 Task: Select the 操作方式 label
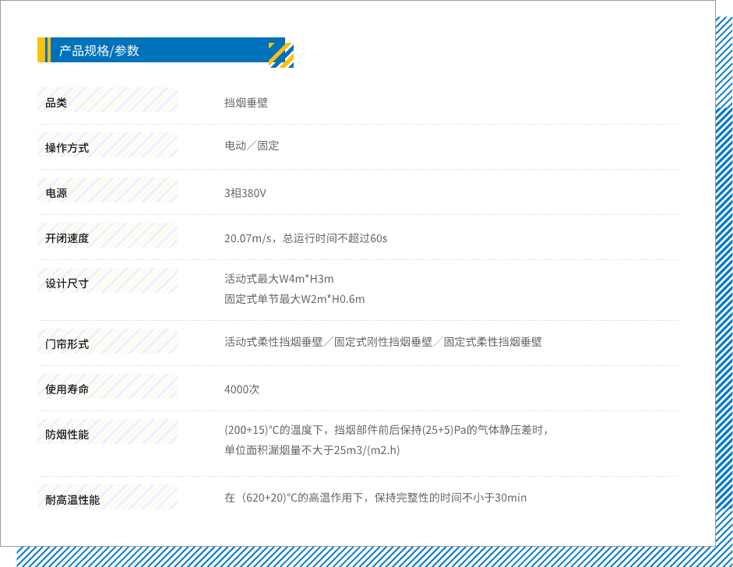click(x=67, y=148)
